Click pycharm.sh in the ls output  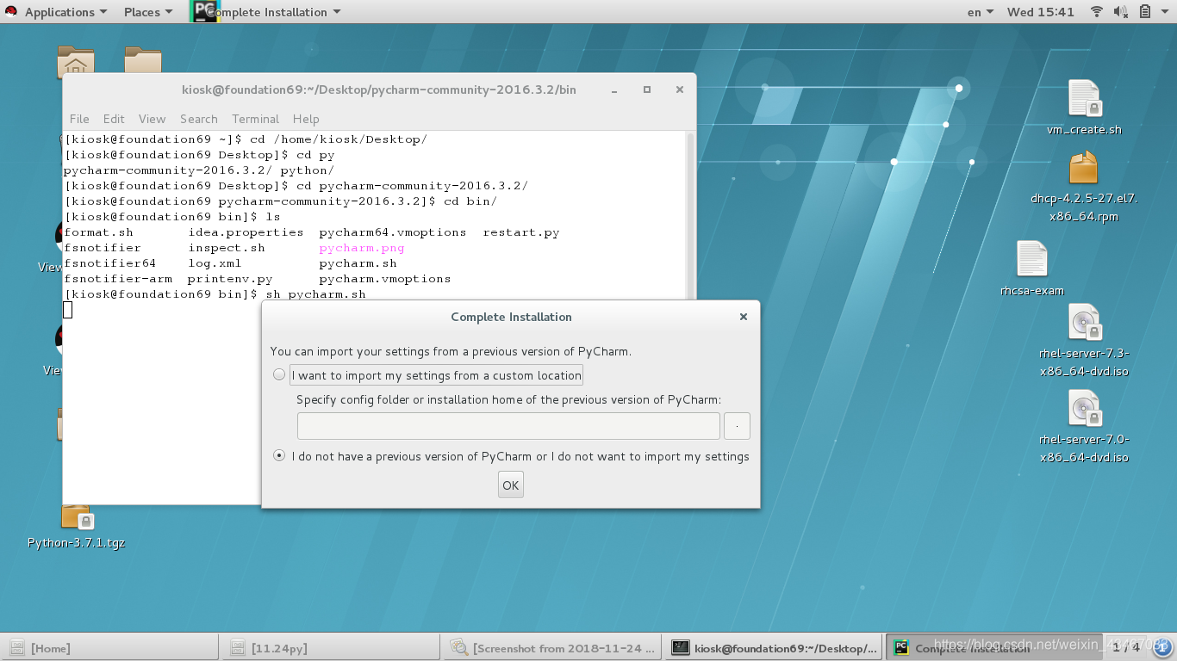click(358, 263)
